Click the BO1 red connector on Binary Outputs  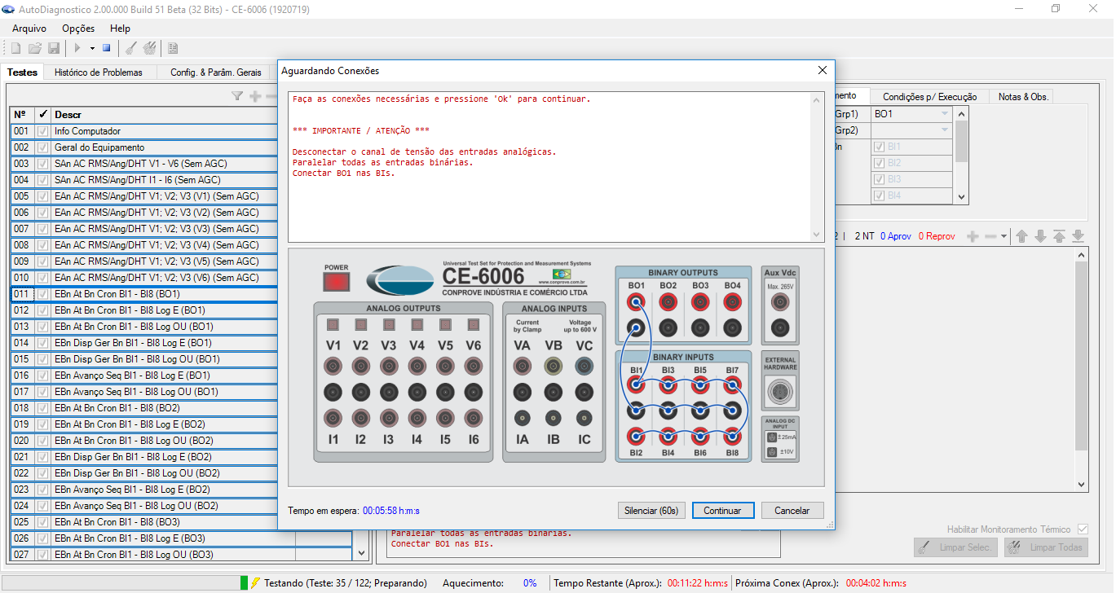[x=636, y=303]
